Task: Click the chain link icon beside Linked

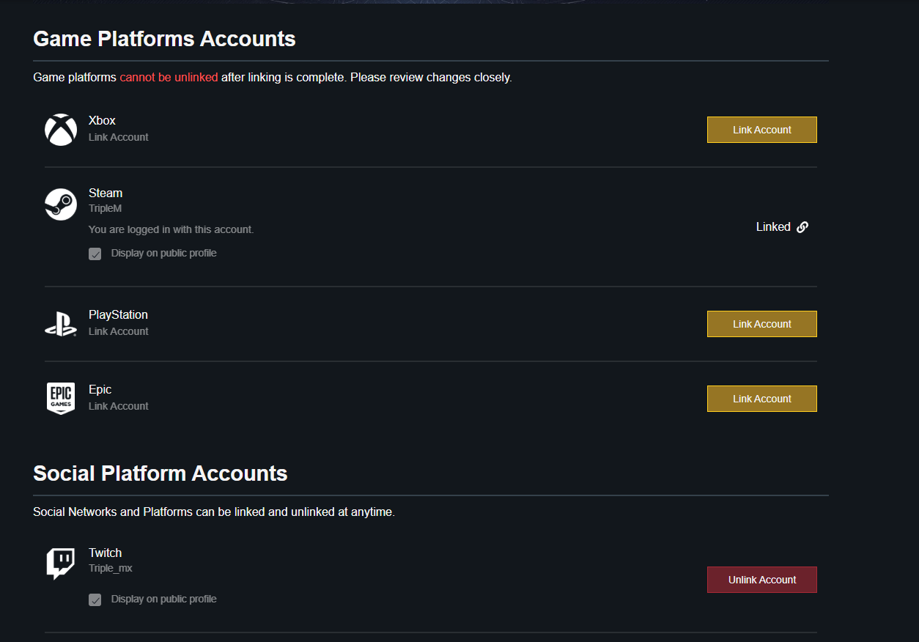Action: 802,227
